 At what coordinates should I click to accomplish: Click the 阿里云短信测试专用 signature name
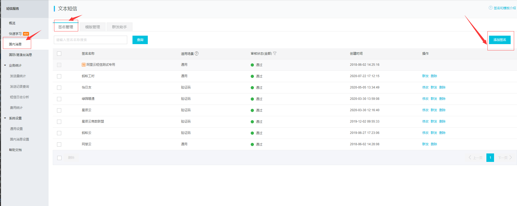tap(101, 65)
